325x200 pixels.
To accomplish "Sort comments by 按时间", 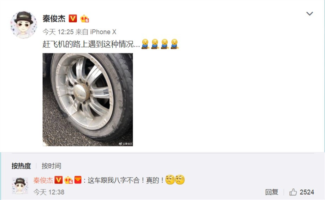I will click(51, 166).
